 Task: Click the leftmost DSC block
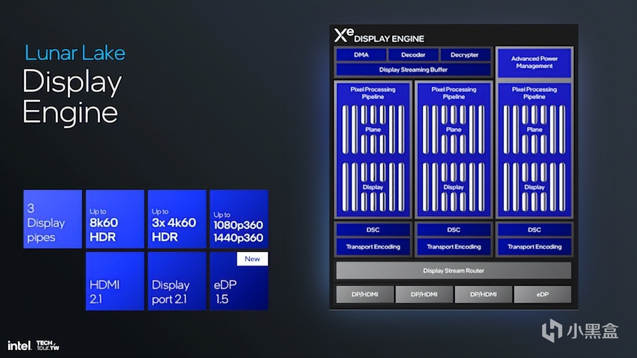373,230
